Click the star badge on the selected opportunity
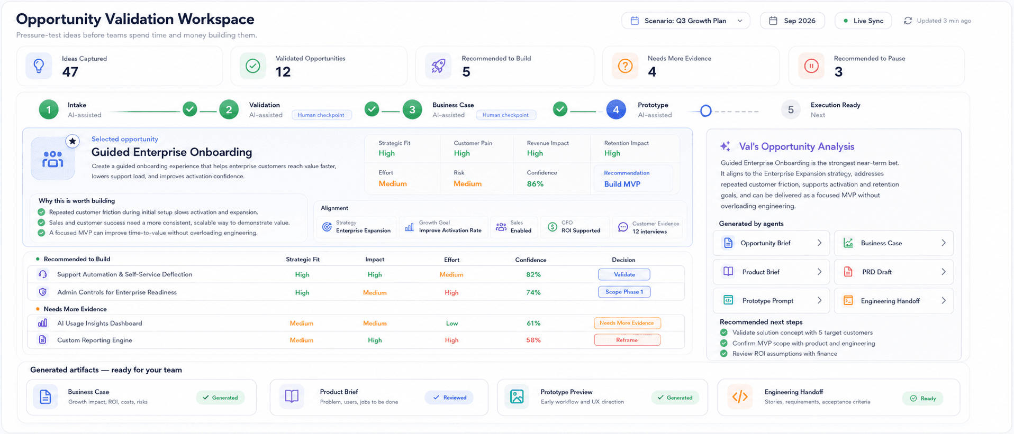This screenshot has width=1014, height=434. tap(73, 141)
